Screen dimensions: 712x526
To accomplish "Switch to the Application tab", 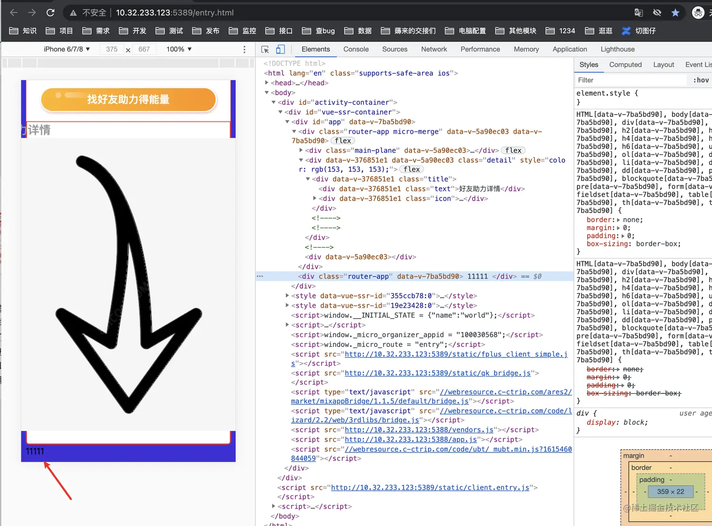I will coord(570,49).
